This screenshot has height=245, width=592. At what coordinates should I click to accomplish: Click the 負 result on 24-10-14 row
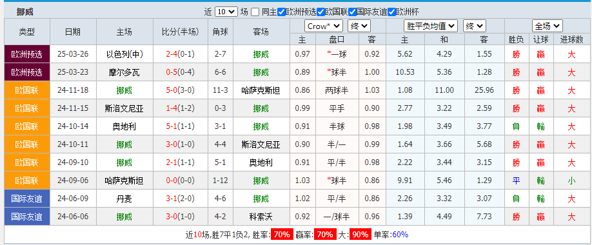pos(516,126)
